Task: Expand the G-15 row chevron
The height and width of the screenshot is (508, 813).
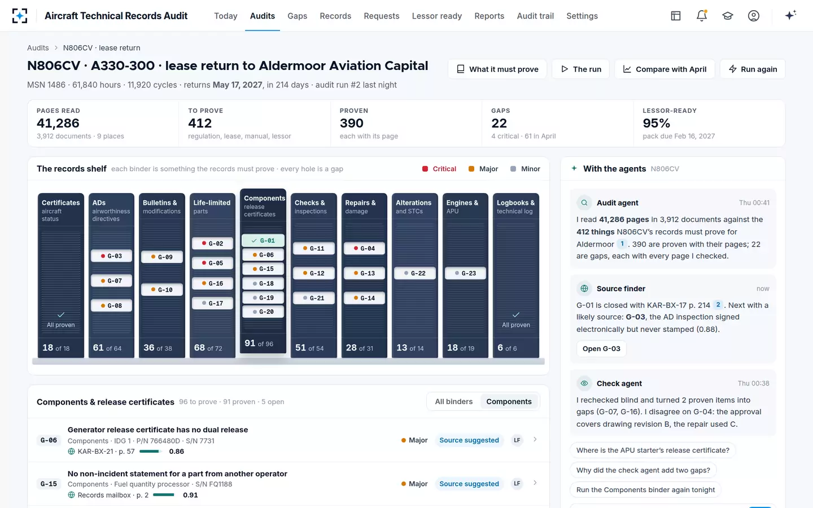Action: click(535, 483)
